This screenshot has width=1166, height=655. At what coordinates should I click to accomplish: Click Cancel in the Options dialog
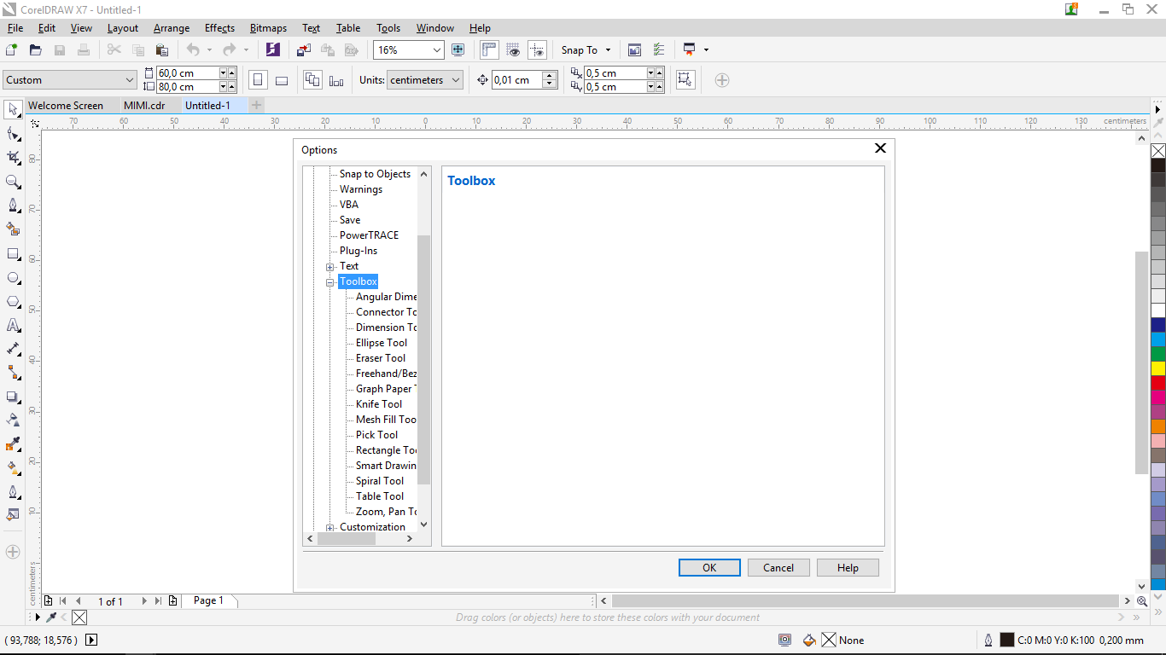tap(778, 568)
